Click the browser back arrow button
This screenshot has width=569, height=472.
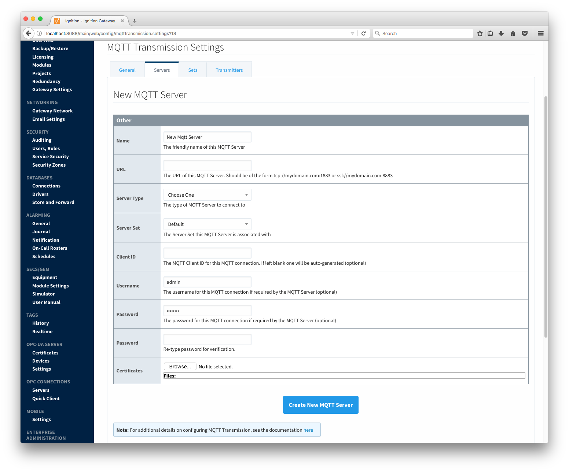[29, 33]
